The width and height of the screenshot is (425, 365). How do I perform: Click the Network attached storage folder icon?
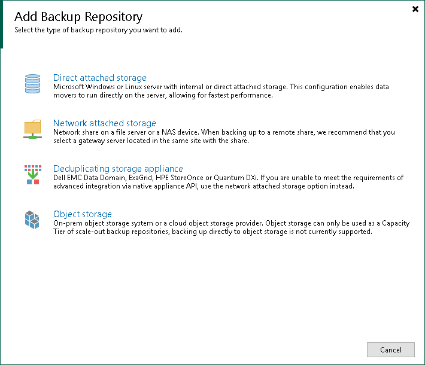[x=32, y=129]
